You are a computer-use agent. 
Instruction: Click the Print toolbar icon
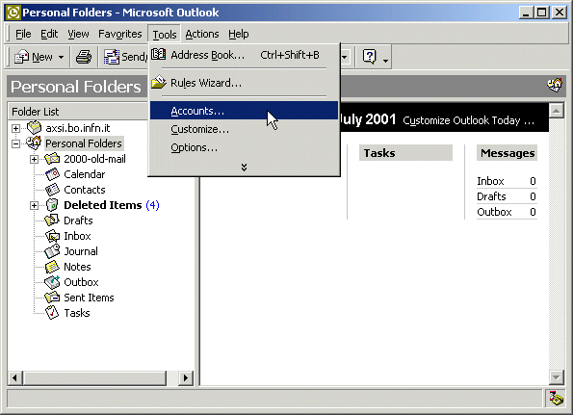point(84,57)
